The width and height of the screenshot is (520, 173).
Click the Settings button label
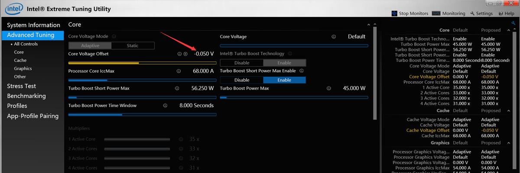pyautogui.click(x=484, y=13)
